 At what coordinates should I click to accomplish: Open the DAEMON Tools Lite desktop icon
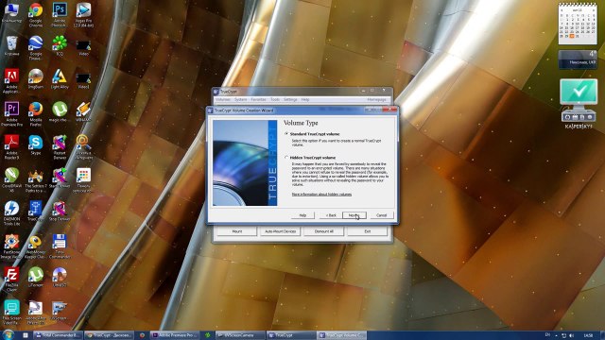coord(11,212)
